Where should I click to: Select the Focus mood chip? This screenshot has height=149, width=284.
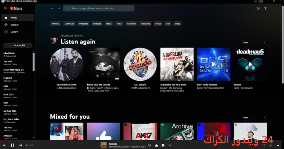158,24
